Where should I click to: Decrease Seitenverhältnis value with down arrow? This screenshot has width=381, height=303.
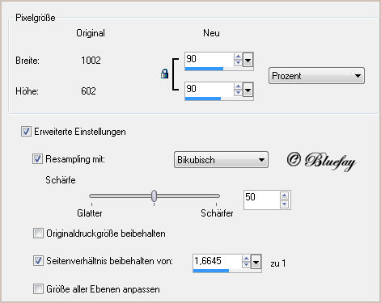point(246,265)
